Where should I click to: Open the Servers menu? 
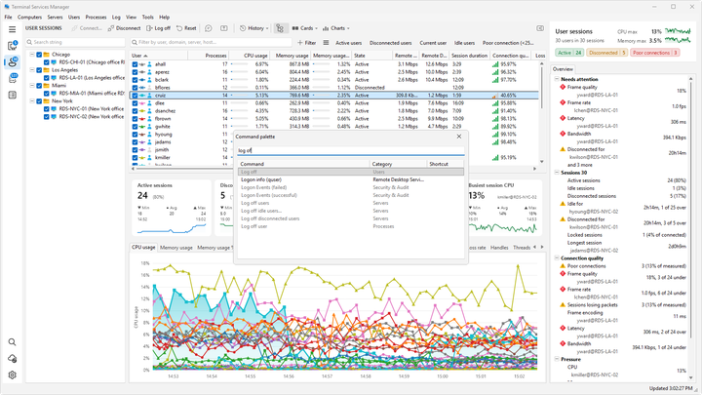(55, 17)
